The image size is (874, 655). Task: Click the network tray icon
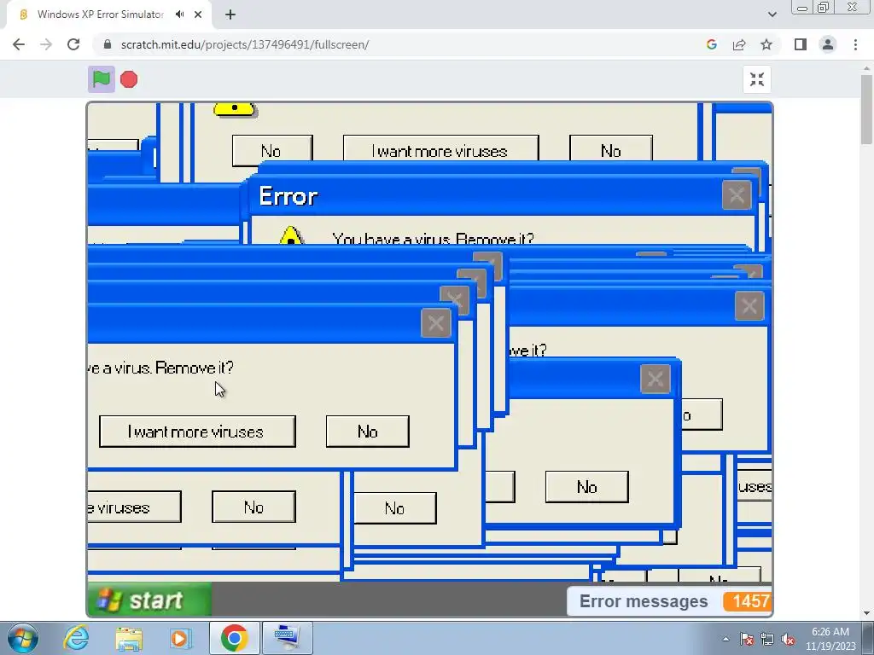coord(767,639)
